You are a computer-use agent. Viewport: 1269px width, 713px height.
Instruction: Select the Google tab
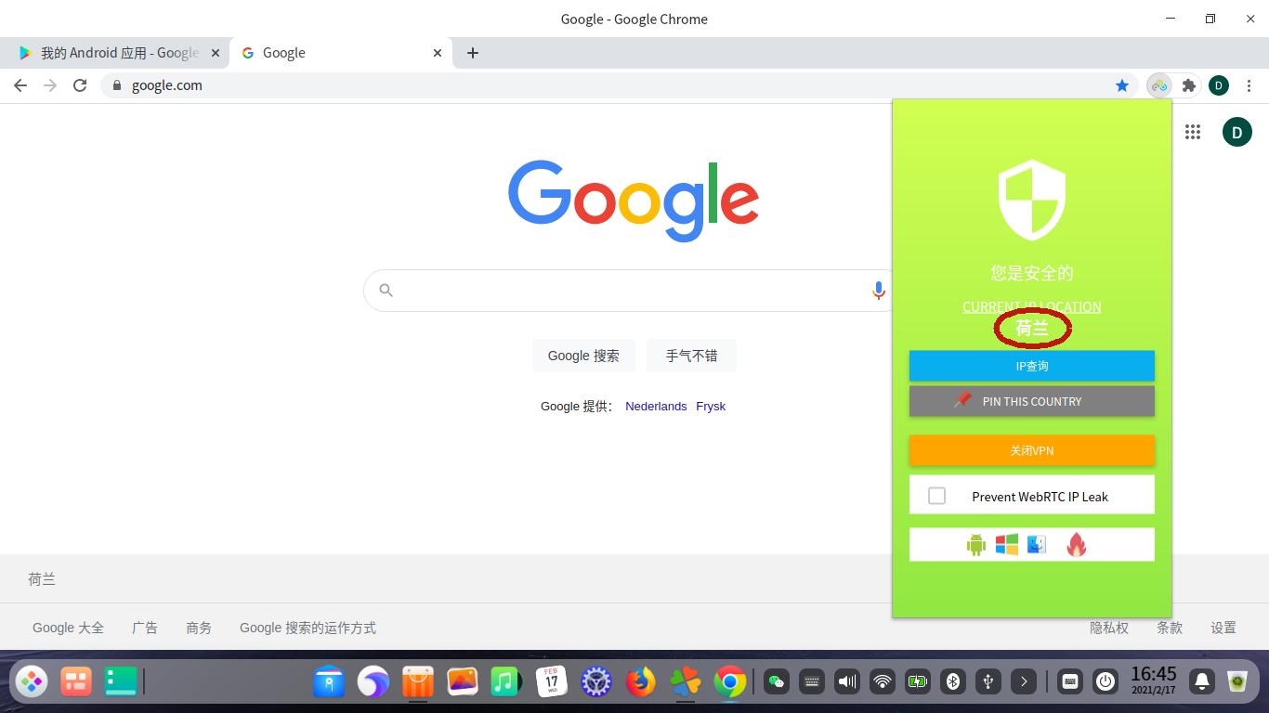coord(339,53)
